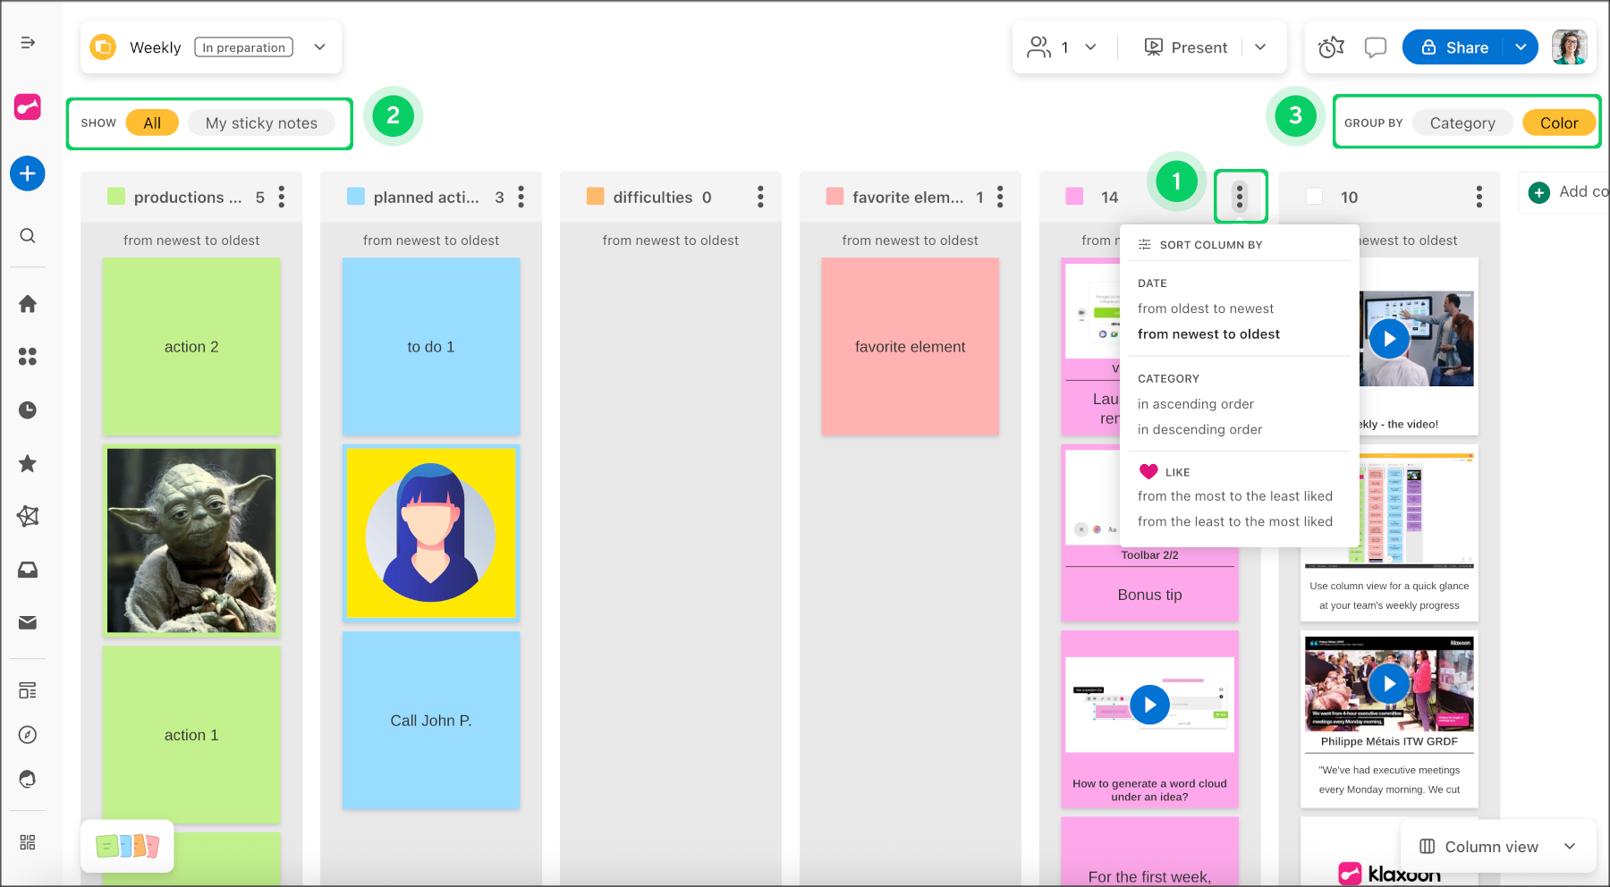Click the blue Share button
The height and width of the screenshot is (887, 1610).
1454,47
